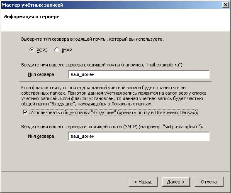The width and height of the screenshot is (231, 193).
Task: Go back with the "< Назад" button
Action: click(143, 182)
